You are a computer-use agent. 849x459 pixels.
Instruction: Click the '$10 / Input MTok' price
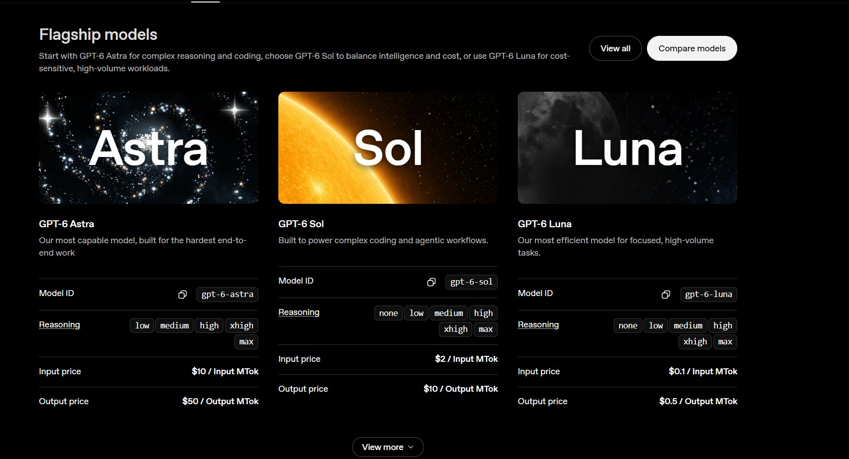[225, 371]
